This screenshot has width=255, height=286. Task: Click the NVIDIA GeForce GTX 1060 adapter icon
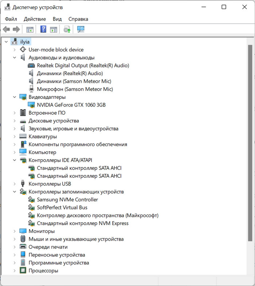[31, 105]
